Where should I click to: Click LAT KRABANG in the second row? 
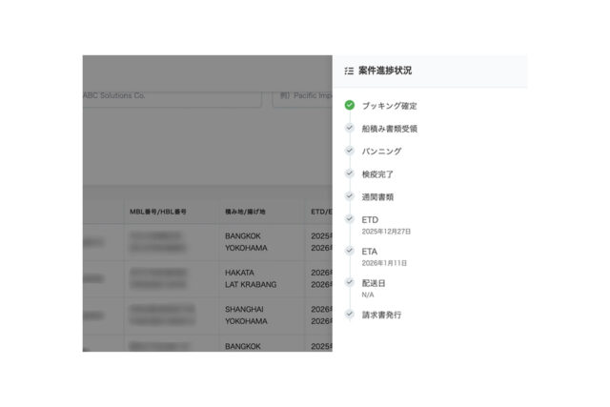[251, 285]
